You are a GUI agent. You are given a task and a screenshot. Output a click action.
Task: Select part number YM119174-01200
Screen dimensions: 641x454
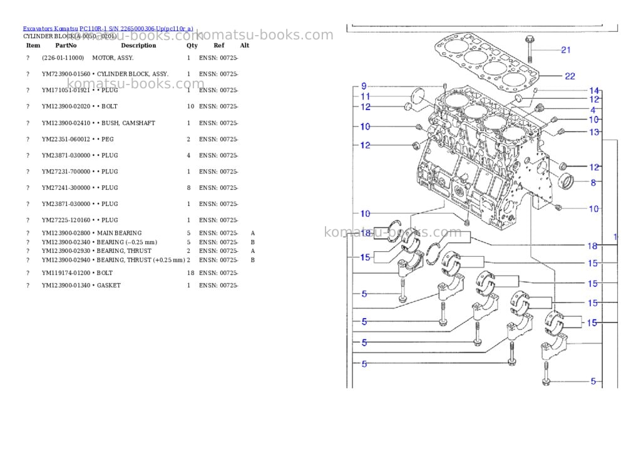coord(66,273)
